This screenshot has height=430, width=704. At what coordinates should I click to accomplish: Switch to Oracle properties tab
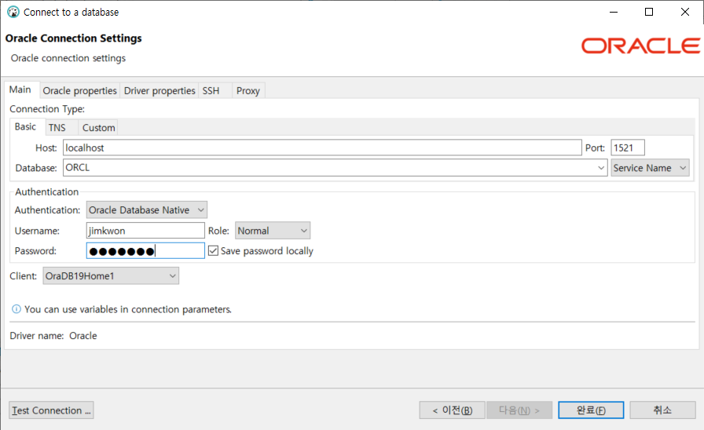pyautogui.click(x=79, y=90)
